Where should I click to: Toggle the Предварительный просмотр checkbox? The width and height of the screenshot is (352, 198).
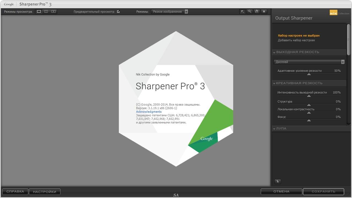pyautogui.click(x=118, y=12)
